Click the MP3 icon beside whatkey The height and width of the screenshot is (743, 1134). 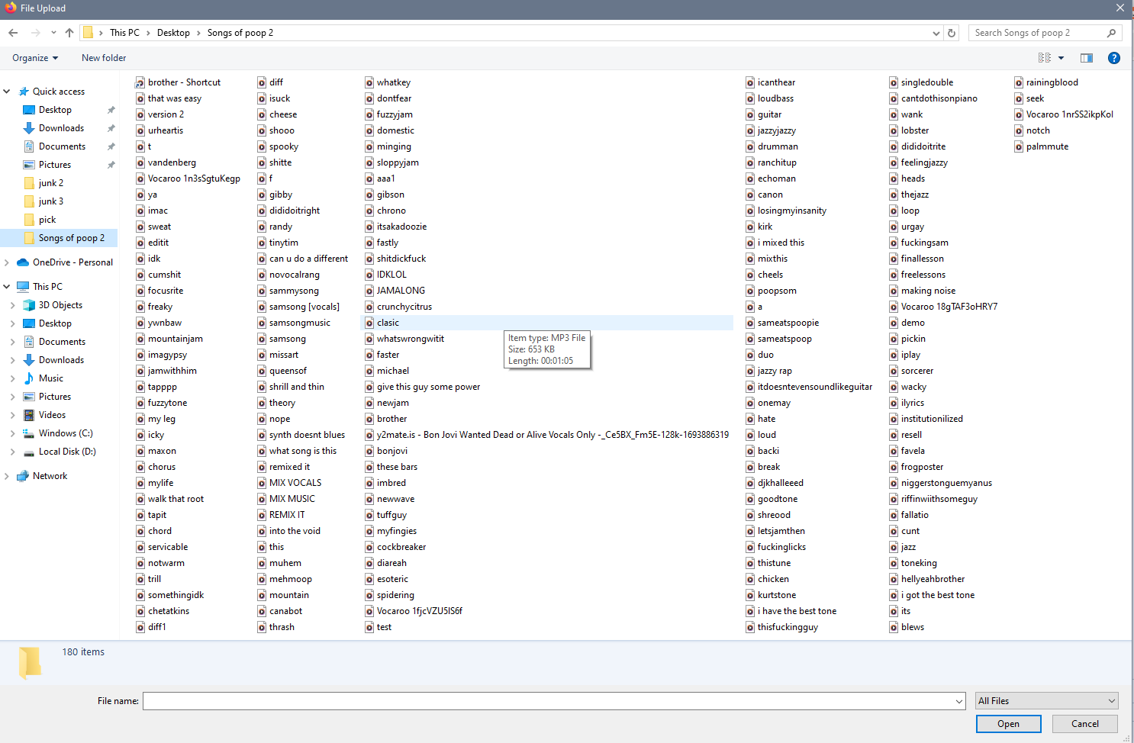click(x=369, y=82)
